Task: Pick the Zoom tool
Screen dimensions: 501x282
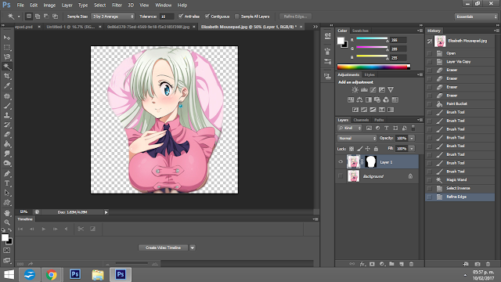Action: click(x=7, y=222)
